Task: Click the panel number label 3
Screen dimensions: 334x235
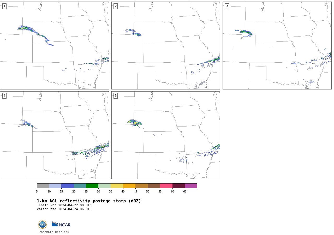Action: coord(227,6)
